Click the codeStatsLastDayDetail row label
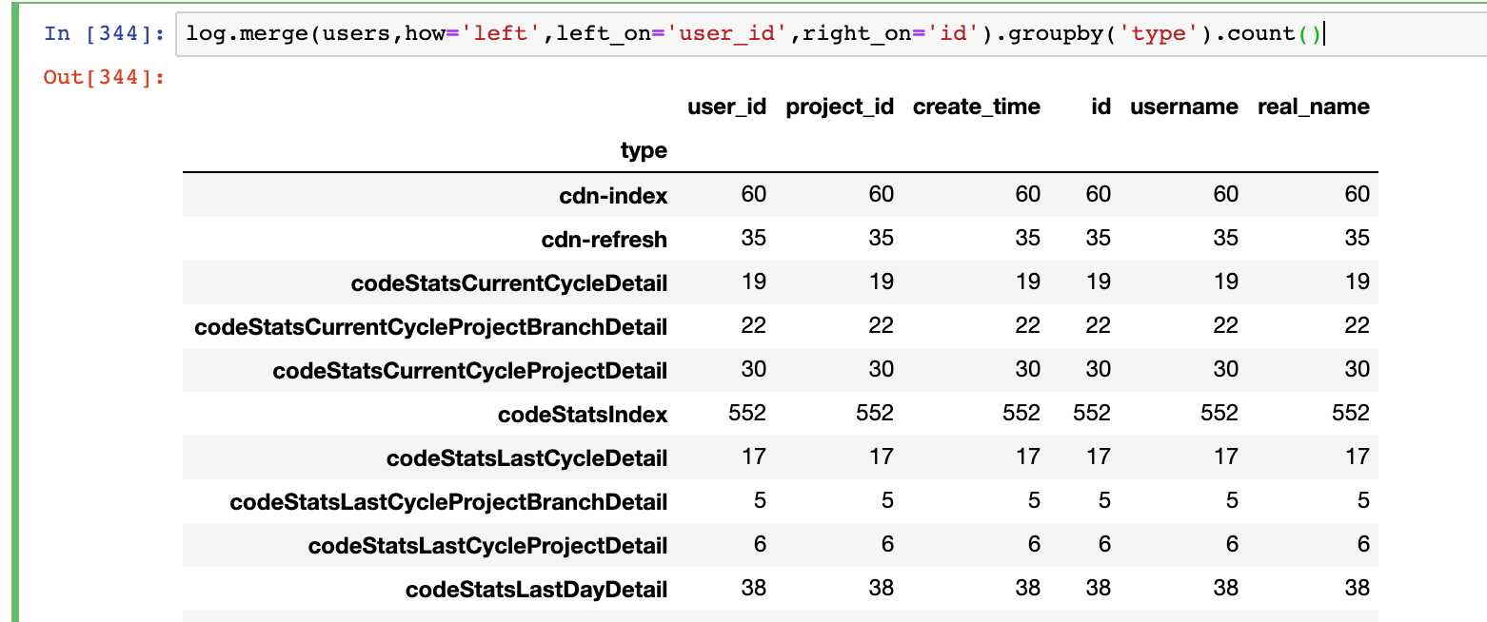 (536, 590)
